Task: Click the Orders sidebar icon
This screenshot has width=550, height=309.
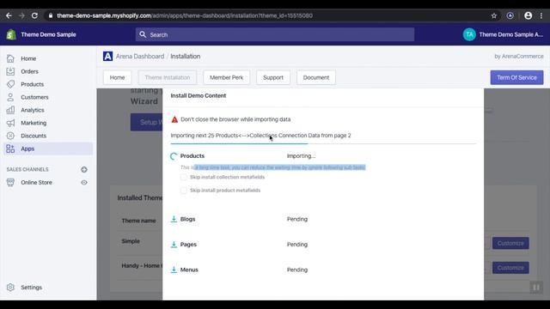Action: click(x=10, y=71)
